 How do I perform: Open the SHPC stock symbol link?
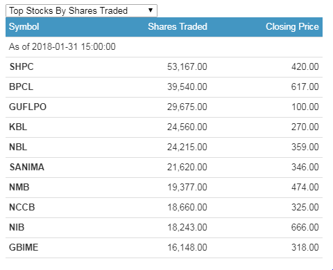22,67
